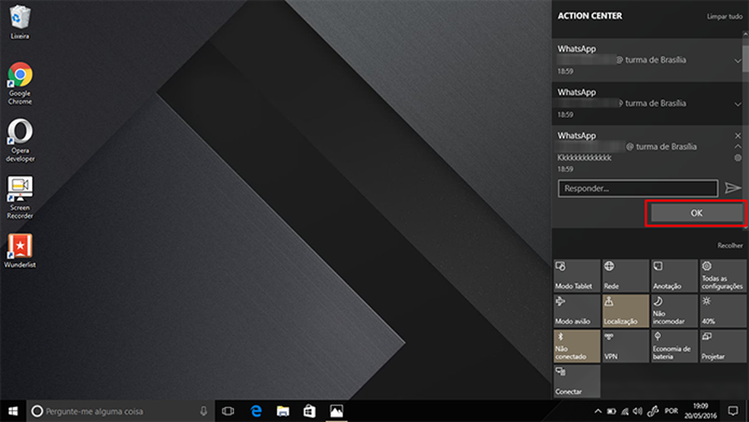Click the Responder reply field

point(638,188)
